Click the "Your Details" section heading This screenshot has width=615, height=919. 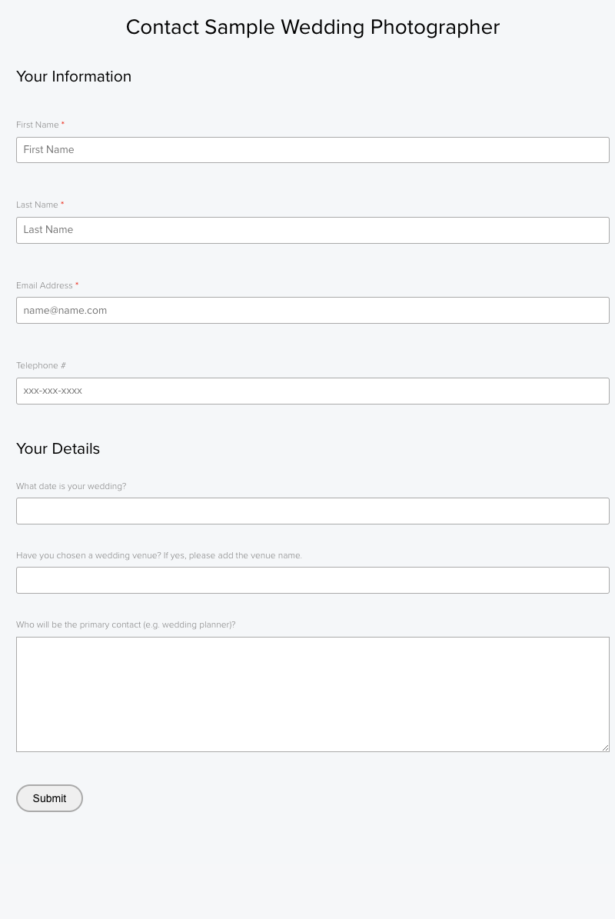pyautogui.click(x=58, y=448)
